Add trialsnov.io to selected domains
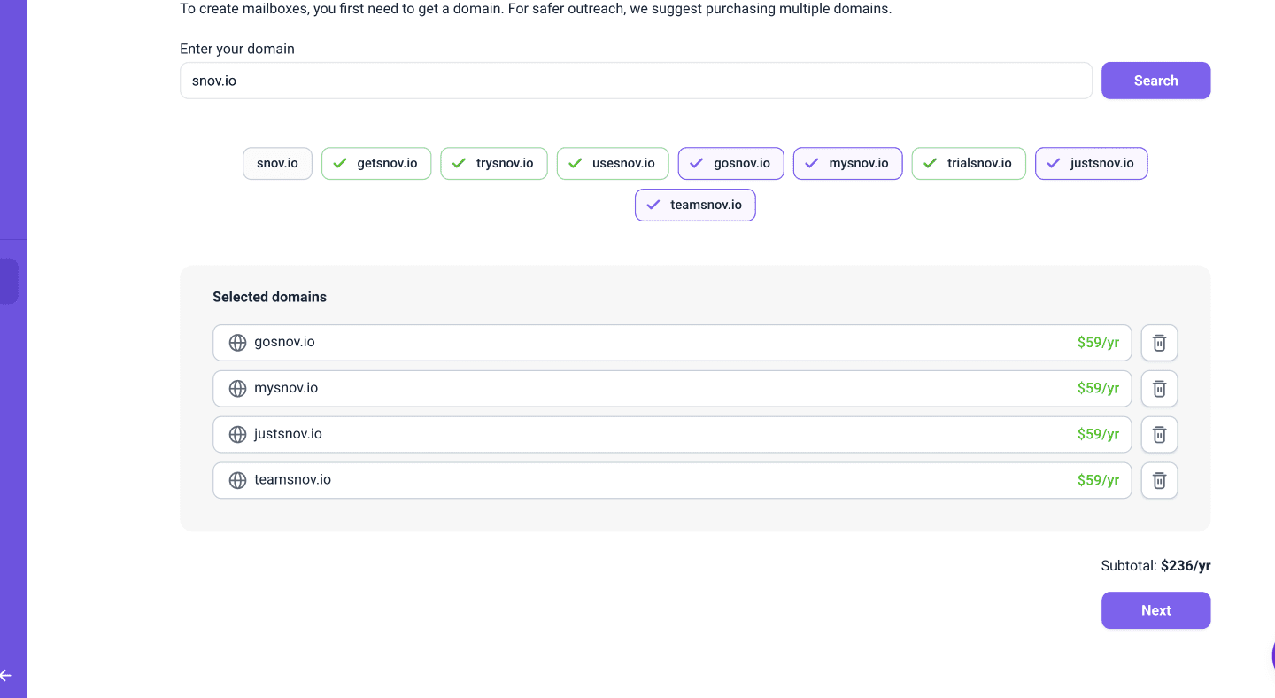Image resolution: width=1275 pixels, height=698 pixels. point(968,164)
